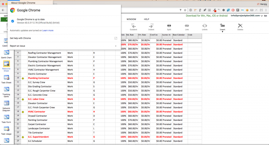The height and width of the screenshot is (145, 269).
Task: Click the Outdent toolbar icon
Action: [134, 26]
